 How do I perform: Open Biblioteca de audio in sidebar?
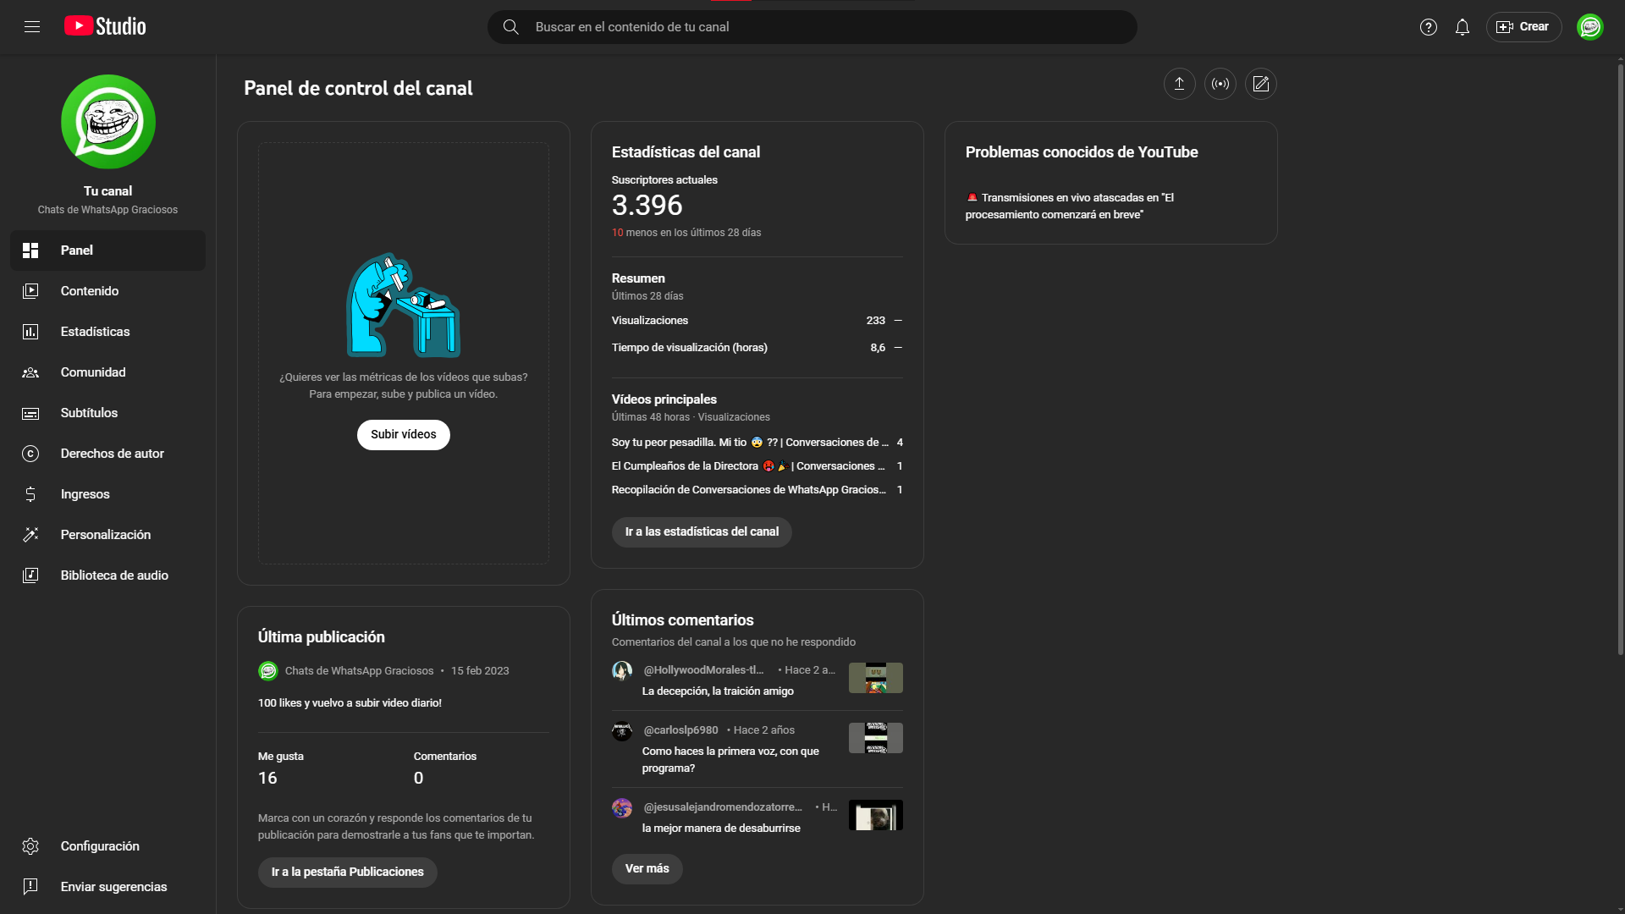click(107, 575)
